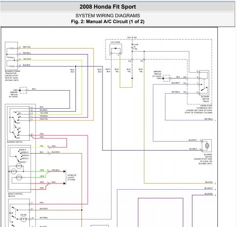
Task: Click the top illumination lamp symbol in mode control switch
Action: click(x=19, y=166)
